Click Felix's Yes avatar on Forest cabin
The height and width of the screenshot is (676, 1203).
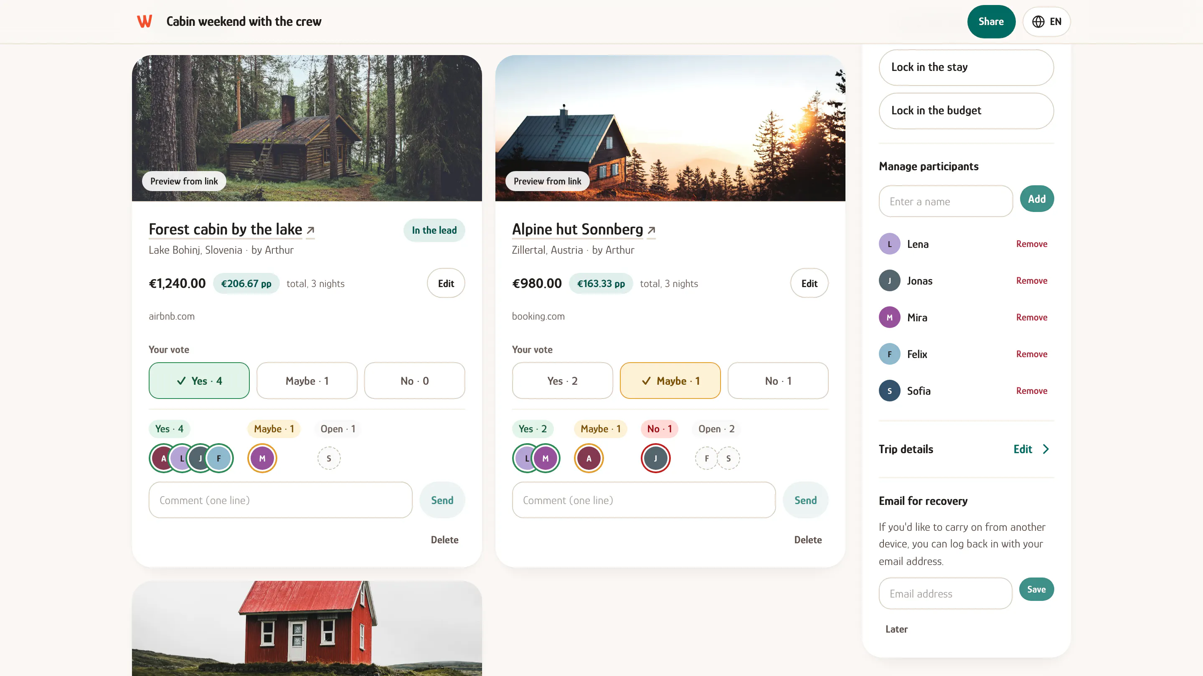(218, 459)
